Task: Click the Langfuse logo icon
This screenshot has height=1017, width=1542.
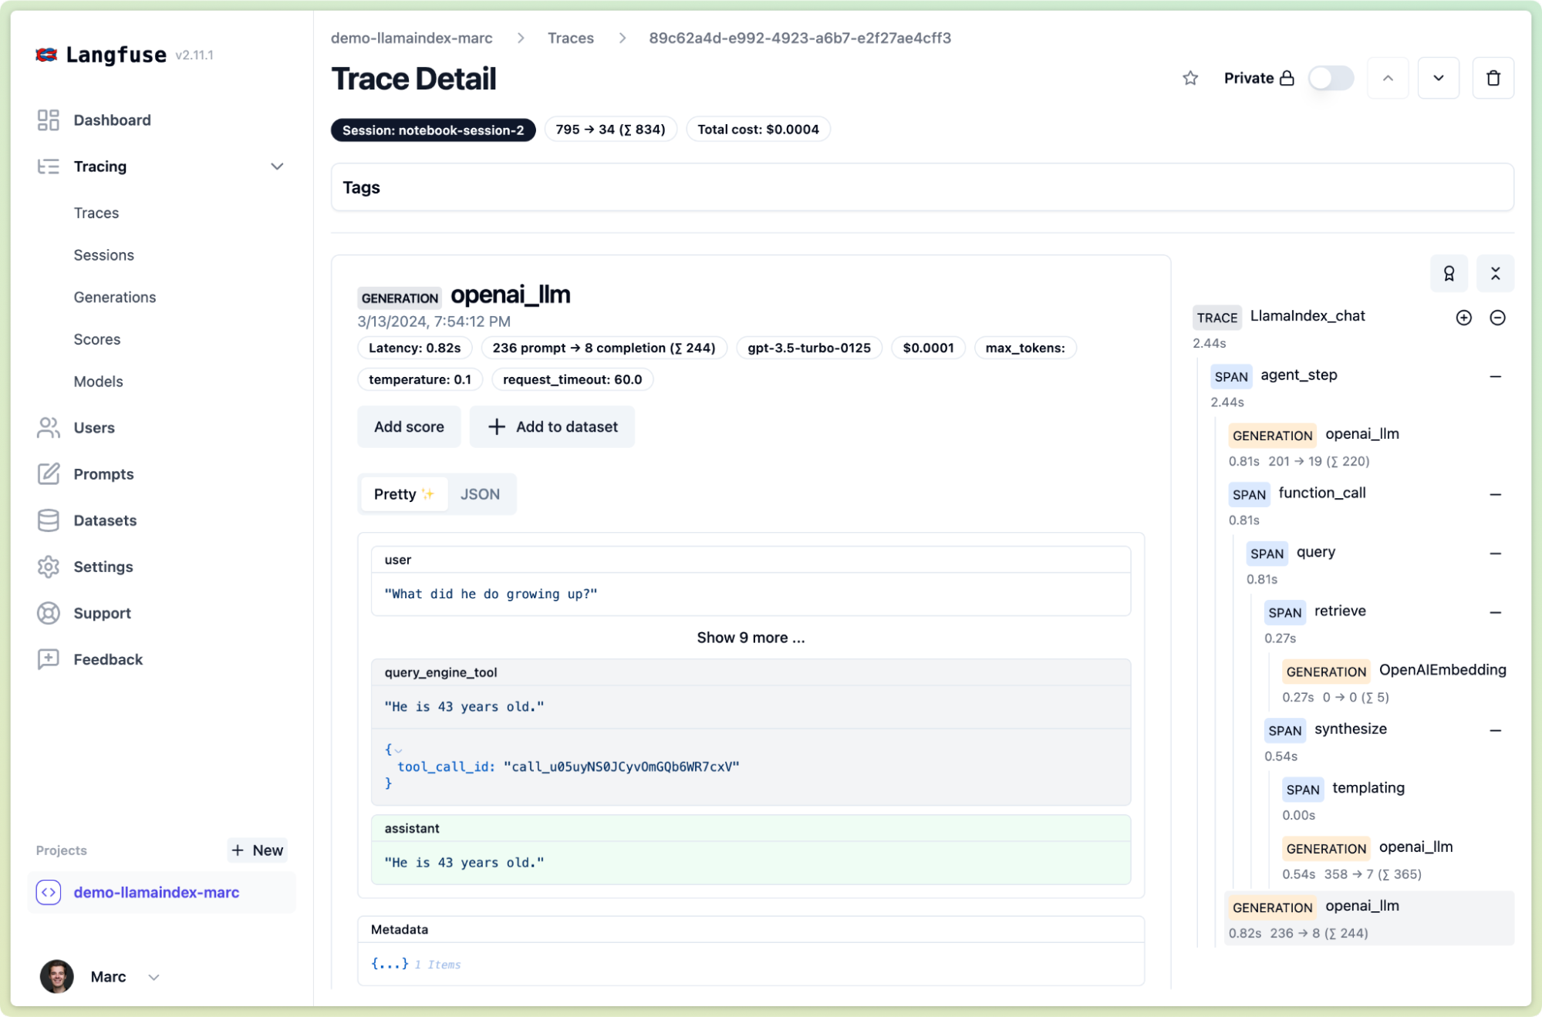Action: tap(47, 55)
